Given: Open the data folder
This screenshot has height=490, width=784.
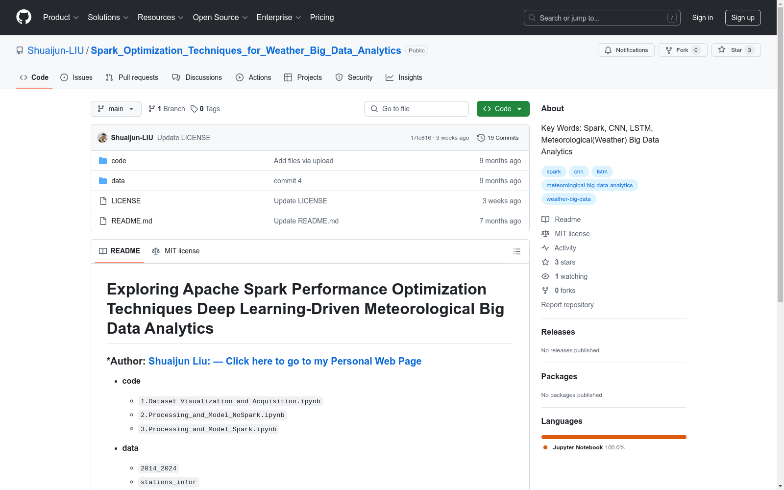Looking at the screenshot, I should point(118,181).
